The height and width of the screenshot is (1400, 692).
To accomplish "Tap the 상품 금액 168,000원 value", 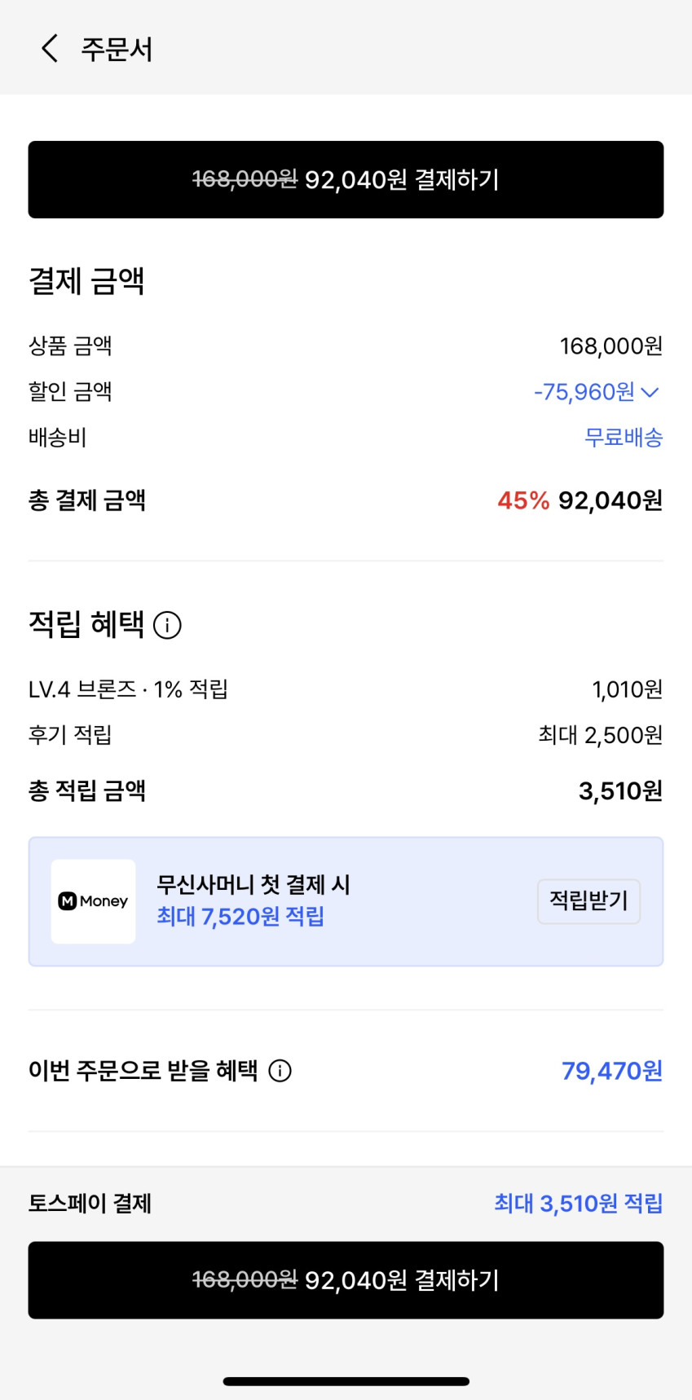I will (610, 346).
